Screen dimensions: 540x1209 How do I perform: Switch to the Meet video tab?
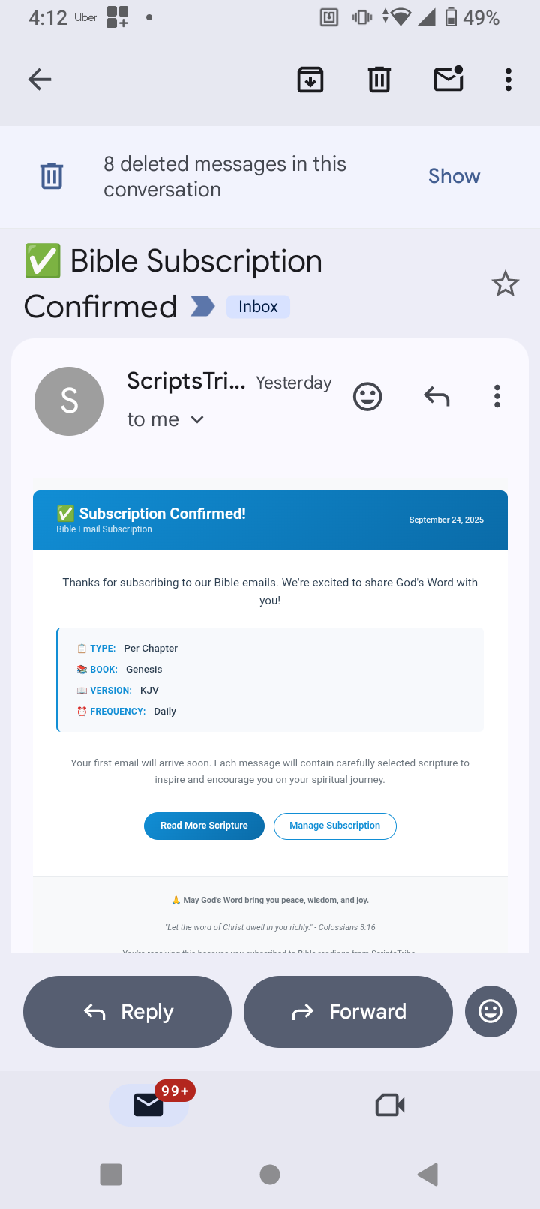(390, 1105)
